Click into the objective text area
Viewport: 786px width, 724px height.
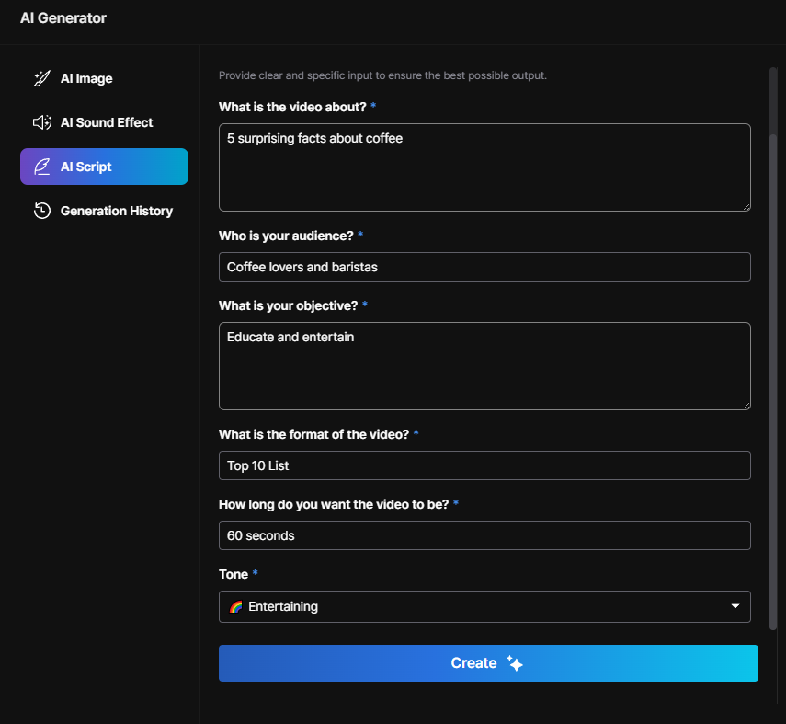[x=484, y=366]
